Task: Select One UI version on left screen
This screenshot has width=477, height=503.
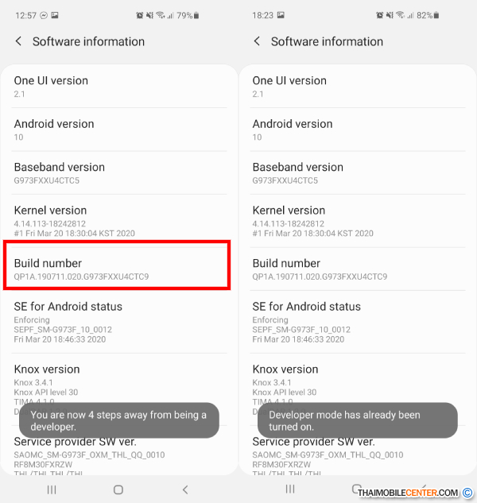Action: tap(119, 87)
